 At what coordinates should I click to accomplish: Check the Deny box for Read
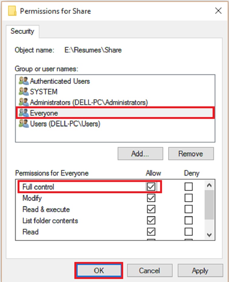[189, 232]
